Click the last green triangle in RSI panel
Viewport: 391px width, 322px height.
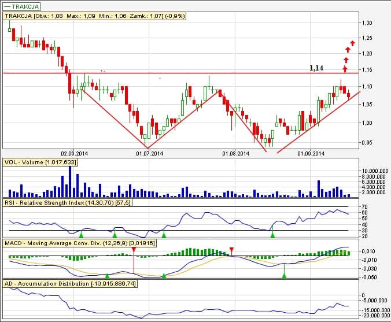point(273,235)
